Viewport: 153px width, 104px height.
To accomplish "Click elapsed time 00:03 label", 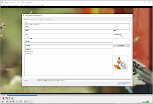I will [3, 96].
